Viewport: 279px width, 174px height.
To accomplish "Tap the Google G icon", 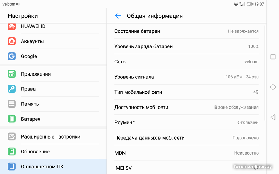I will tap(12, 56).
